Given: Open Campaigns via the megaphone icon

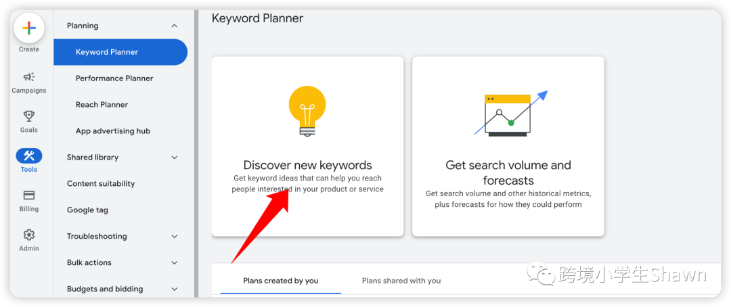Looking at the screenshot, I should [x=29, y=77].
